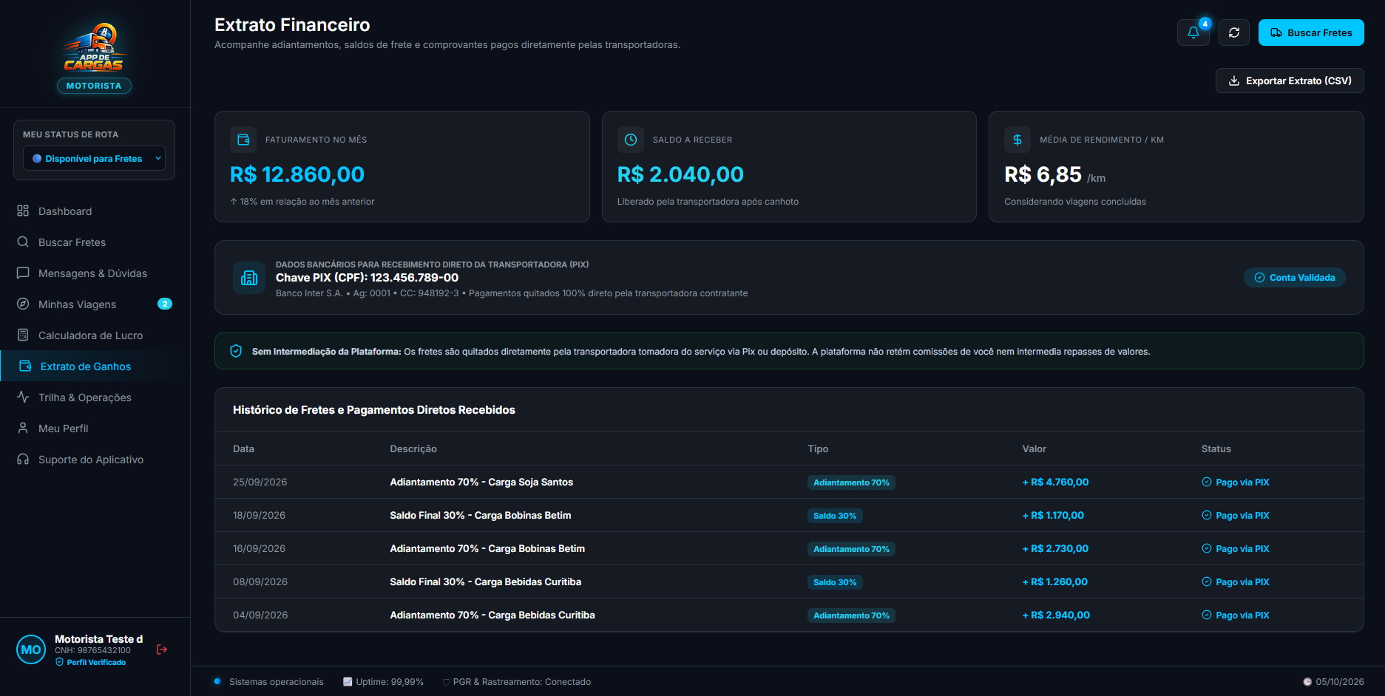Click the Saldo a Receber clock icon

point(631,140)
